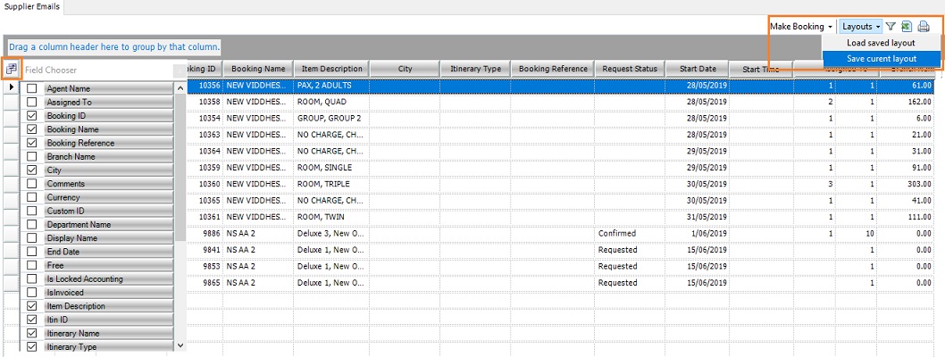Select Load saved layout
This screenshot has width=945, height=357.
(x=881, y=43)
